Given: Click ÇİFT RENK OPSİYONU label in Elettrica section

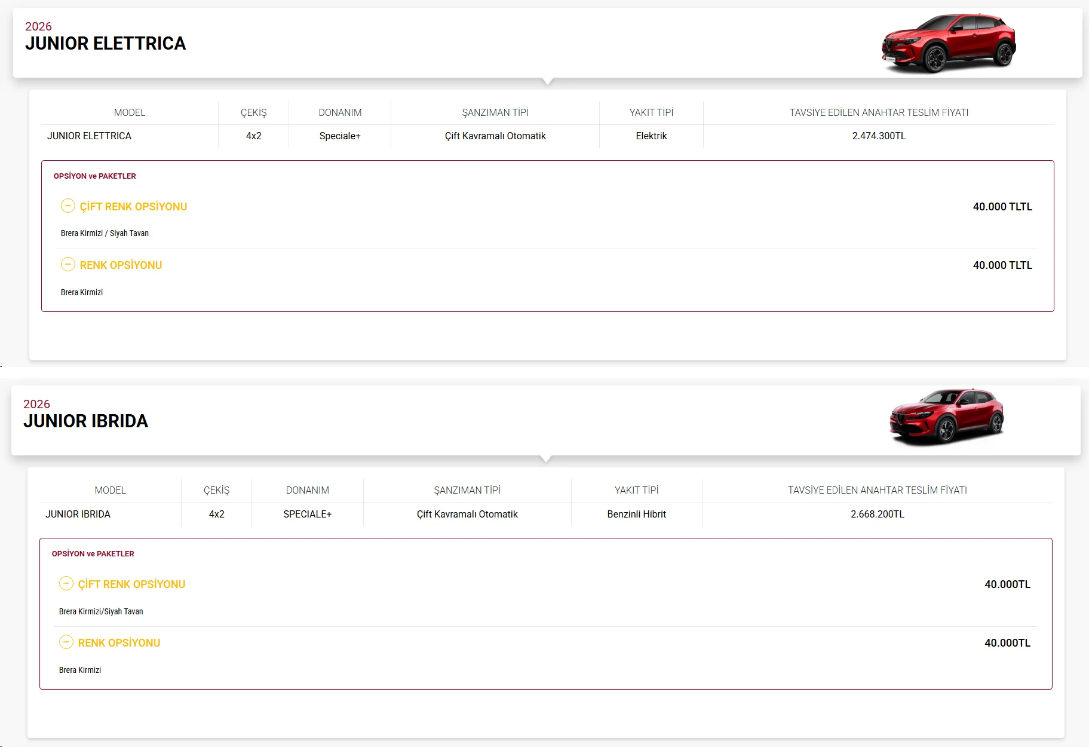Looking at the screenshot, I should click(x=133, y=207).
